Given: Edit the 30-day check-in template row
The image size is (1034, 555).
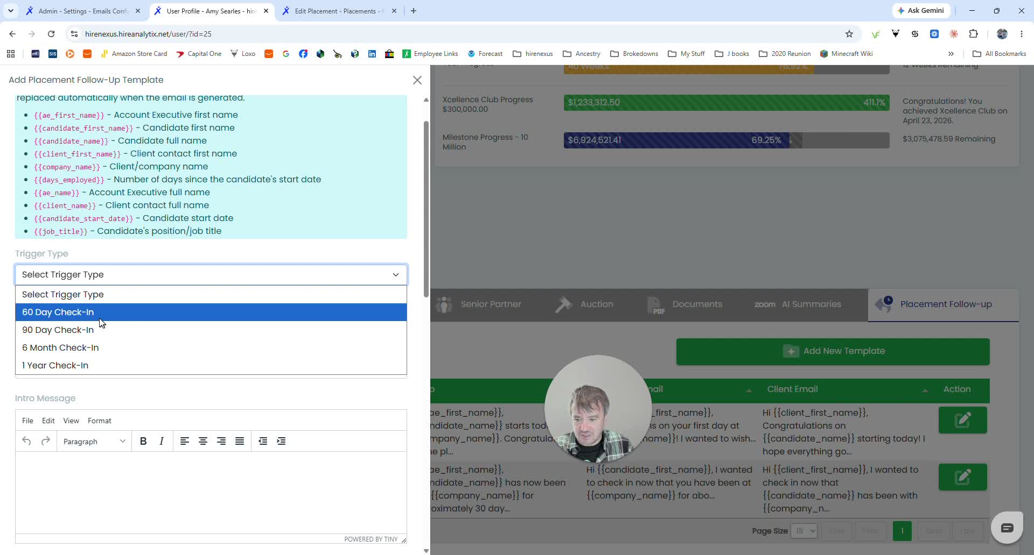Looking at the screenshot, I should click(962, 477).
